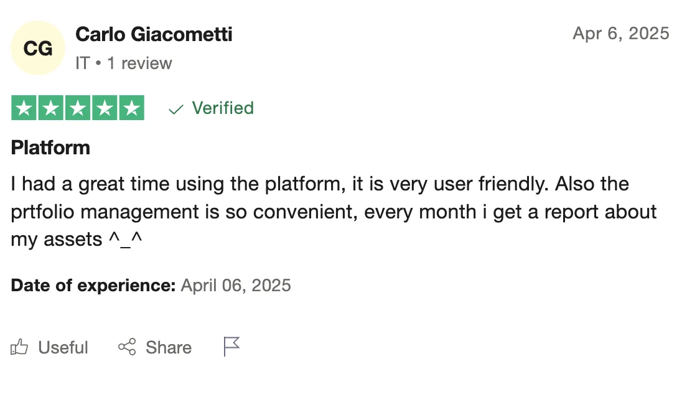Click the '1 review' count text
Image resolution: width=687 pixels, height=402 pixels.
pyautogui.click(x=140, y=63)
